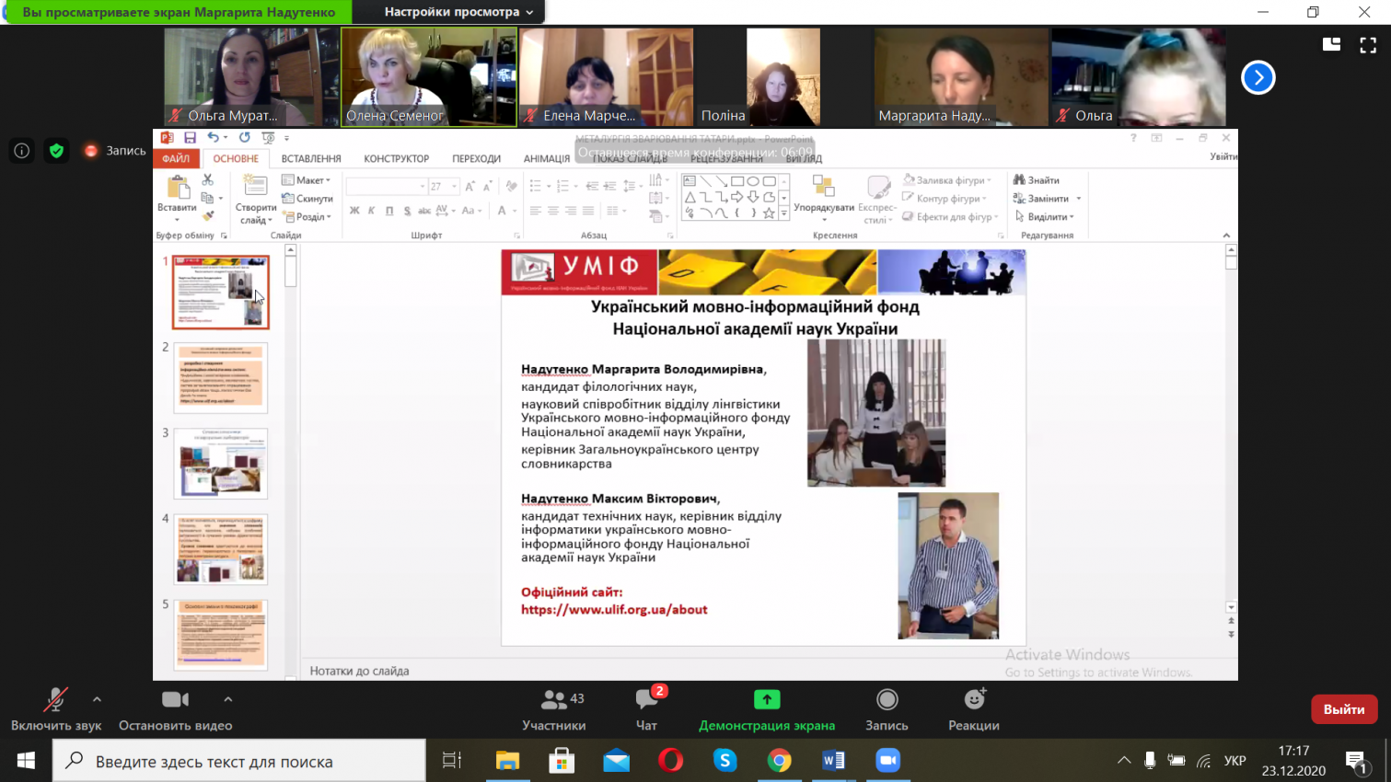1391x782 pixels.
Task: Open Zoom meeting info icon
Action: point(22,151)
